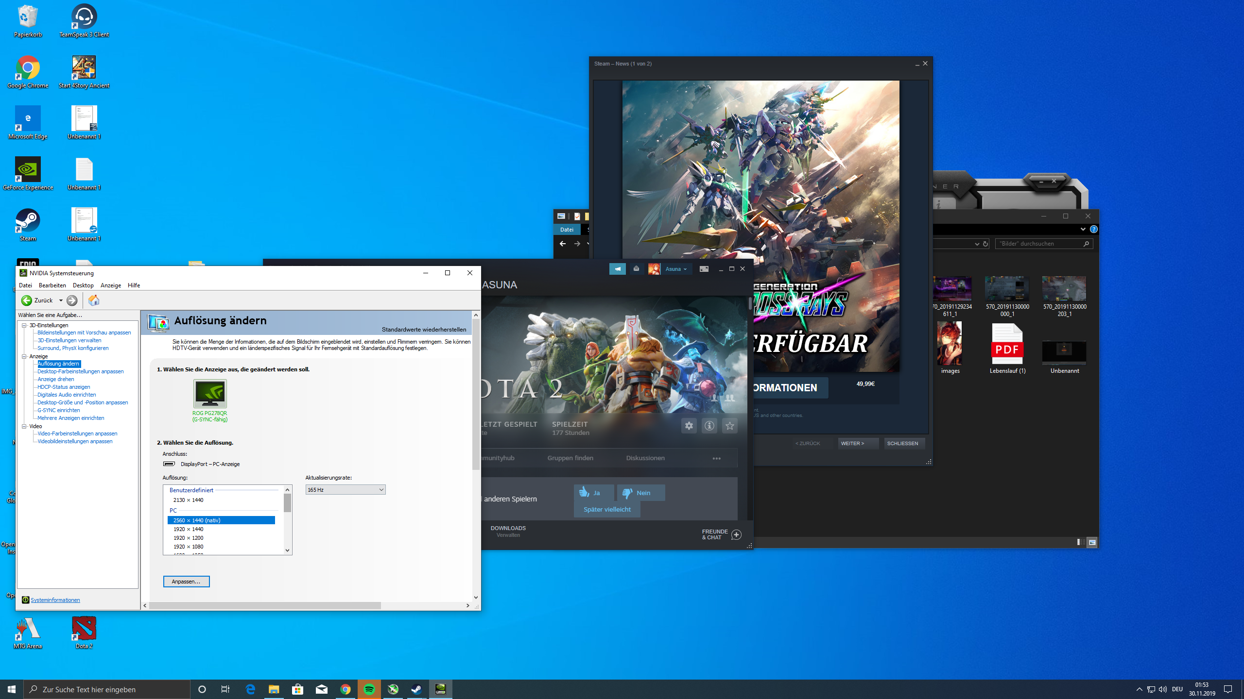Viewport: 1244px width, 699px height.
Task: Click Spotify icon in the taskbar
Action: click(369, 689)
